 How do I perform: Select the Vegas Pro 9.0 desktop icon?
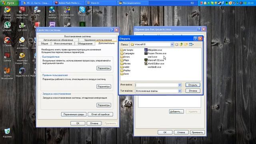click(22, 72)
